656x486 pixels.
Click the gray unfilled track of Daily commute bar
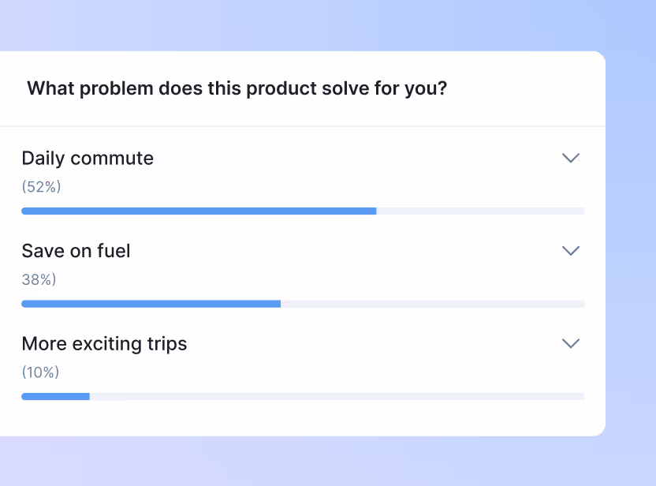tap(481, 211)
